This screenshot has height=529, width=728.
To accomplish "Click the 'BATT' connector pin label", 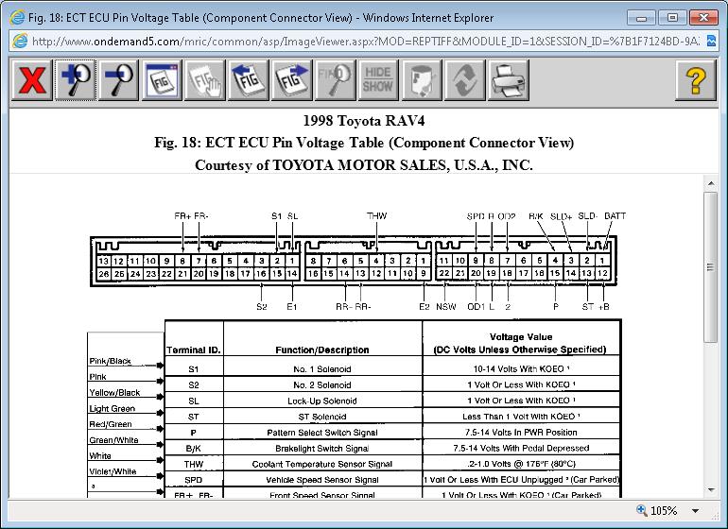I will 615,216.
